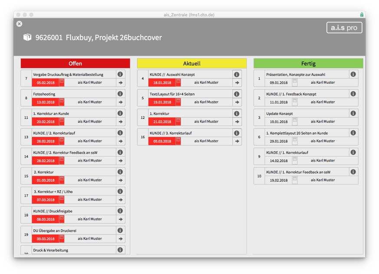Open info for 1. Komplettlayout 20 Seiten an Kunde
This screenshot has width=379, height=274.
(353, 133)
